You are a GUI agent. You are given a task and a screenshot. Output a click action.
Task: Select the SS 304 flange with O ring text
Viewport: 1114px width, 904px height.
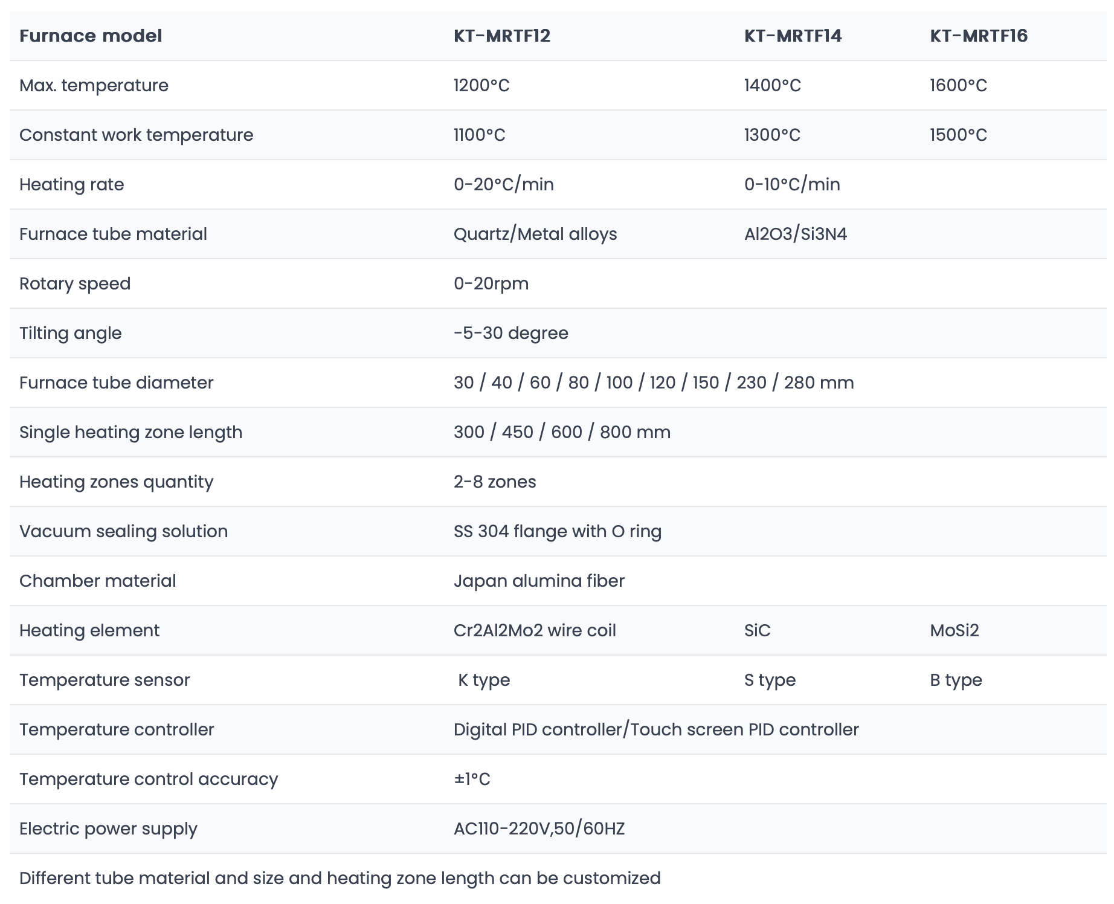[x=558, y=531]
